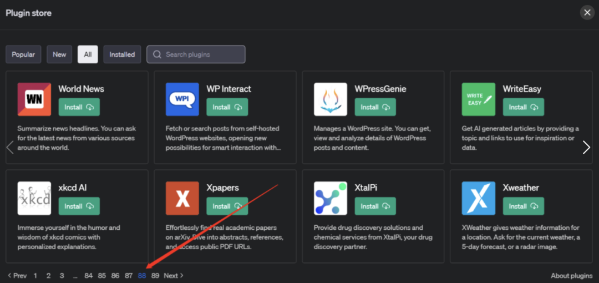Focus the Search plugins field
Viewport: 599px width, 283px height.
point(196,54)
